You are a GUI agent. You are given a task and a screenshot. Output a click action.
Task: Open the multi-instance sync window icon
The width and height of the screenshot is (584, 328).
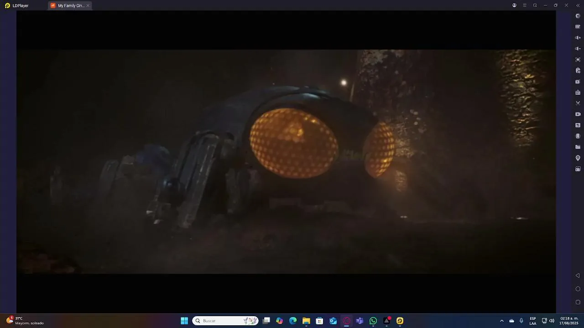(578, 82)
